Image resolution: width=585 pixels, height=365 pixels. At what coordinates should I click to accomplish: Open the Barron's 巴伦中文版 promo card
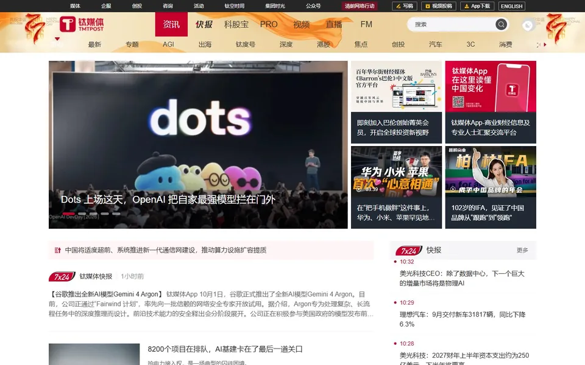pyautogui.click(x=396, y=86)
